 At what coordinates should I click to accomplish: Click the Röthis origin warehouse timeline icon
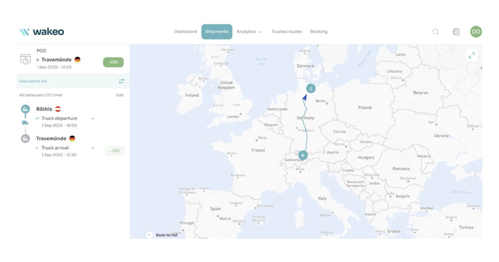click(x=25, y=109)
